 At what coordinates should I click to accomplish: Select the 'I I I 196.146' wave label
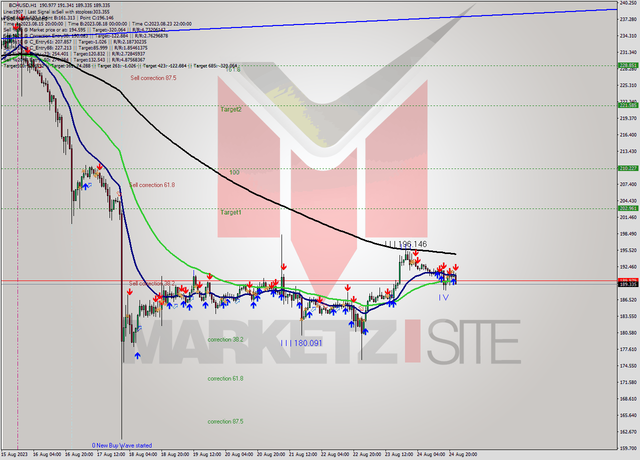click(406, 244)
